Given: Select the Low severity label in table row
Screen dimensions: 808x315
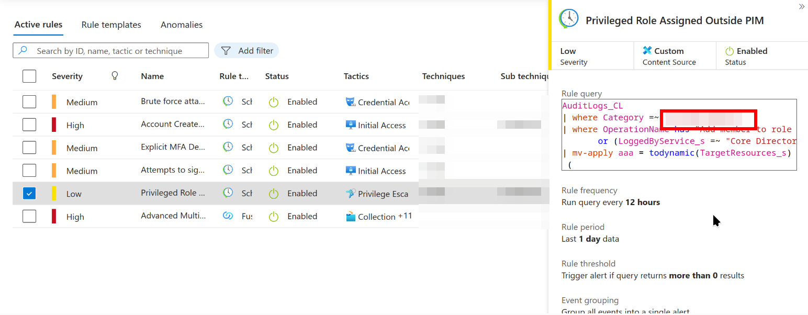Looking at the screenshot, I should 74,194.
